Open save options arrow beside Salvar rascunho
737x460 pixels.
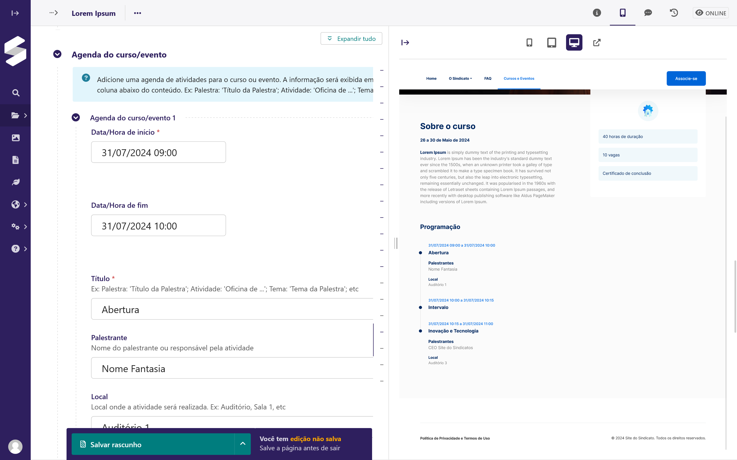243,444
